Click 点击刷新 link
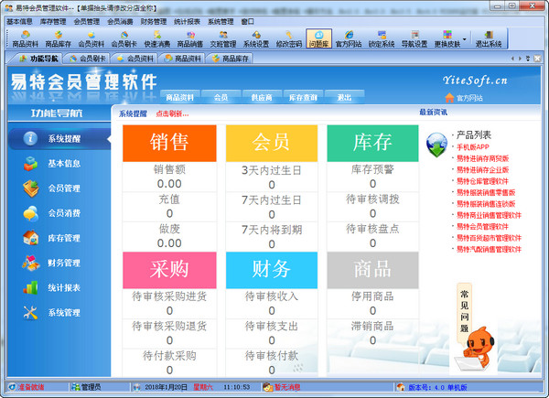This screenshot has height=398, width=549. tap(172, 113)
